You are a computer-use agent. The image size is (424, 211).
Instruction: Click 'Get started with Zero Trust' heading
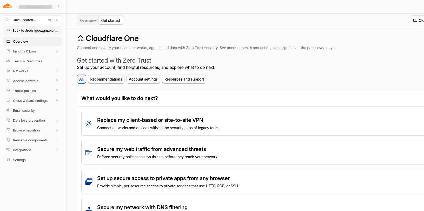[x=114, y=60]
